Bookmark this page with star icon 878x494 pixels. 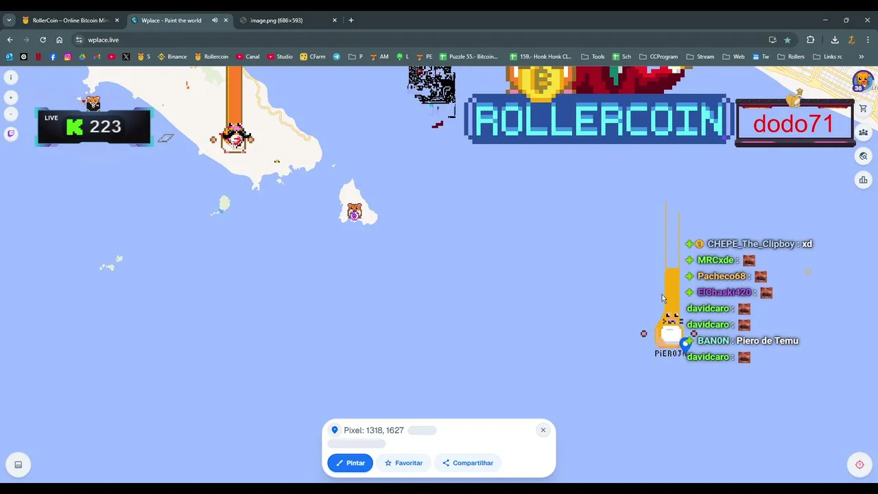787,40
